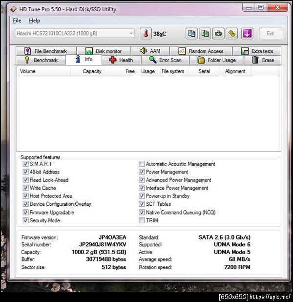Toggle the Interface Power Management checkbox
This screenshot has height=302, width=293.
[x=142, y=188]
